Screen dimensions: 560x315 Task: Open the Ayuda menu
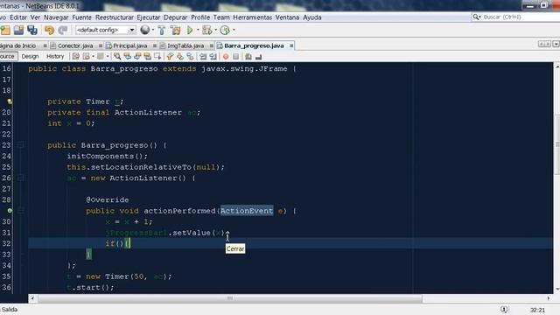(312, 17)
